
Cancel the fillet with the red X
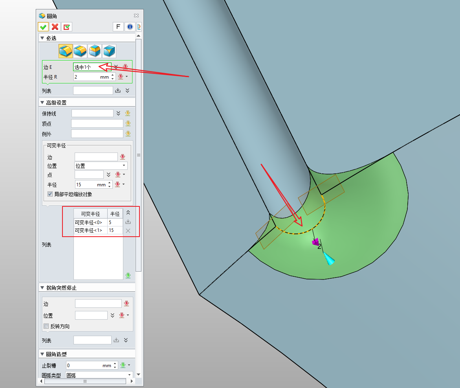click(55, 27)
